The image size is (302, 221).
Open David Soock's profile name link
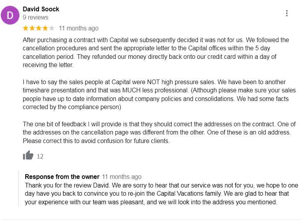click(x=41, y=9)
